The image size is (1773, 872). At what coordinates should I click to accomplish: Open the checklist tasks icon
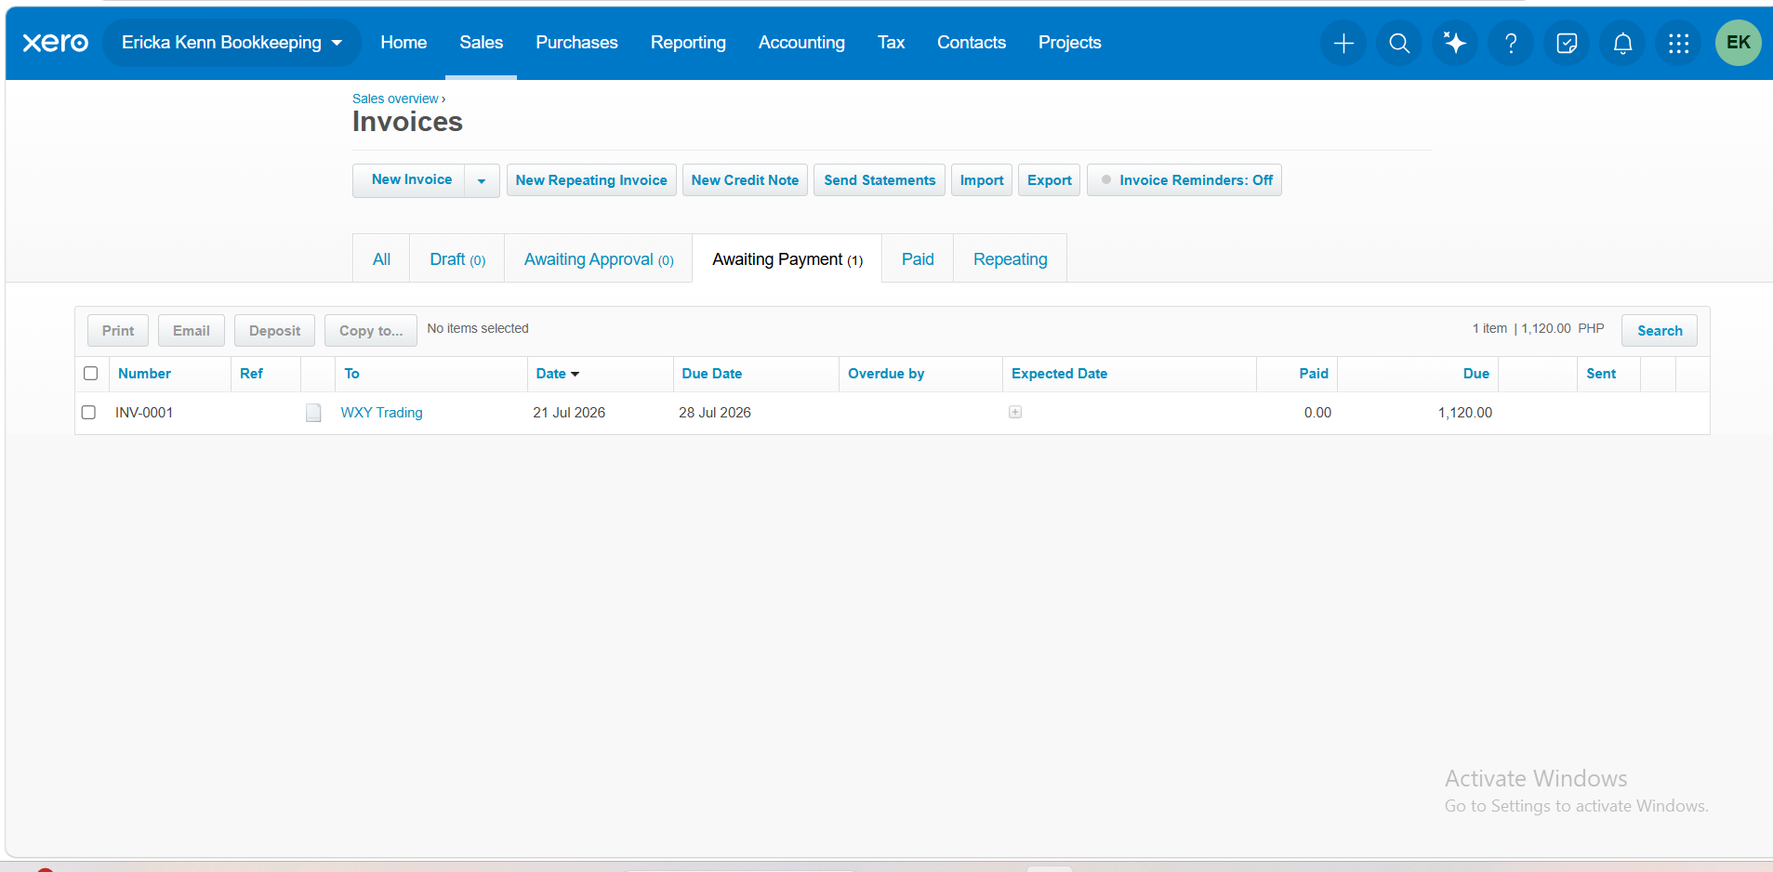point(1567,43)
